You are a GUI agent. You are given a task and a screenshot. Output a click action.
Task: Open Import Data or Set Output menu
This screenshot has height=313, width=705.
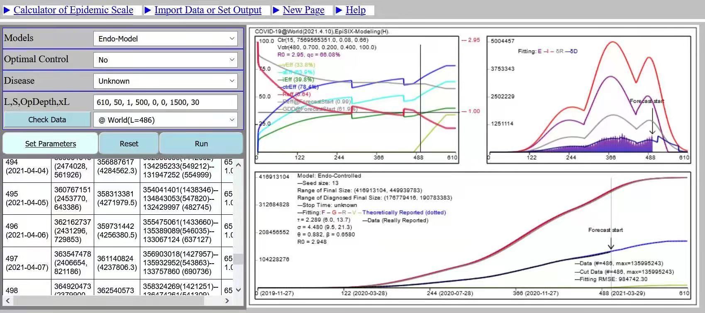(208, 10)
